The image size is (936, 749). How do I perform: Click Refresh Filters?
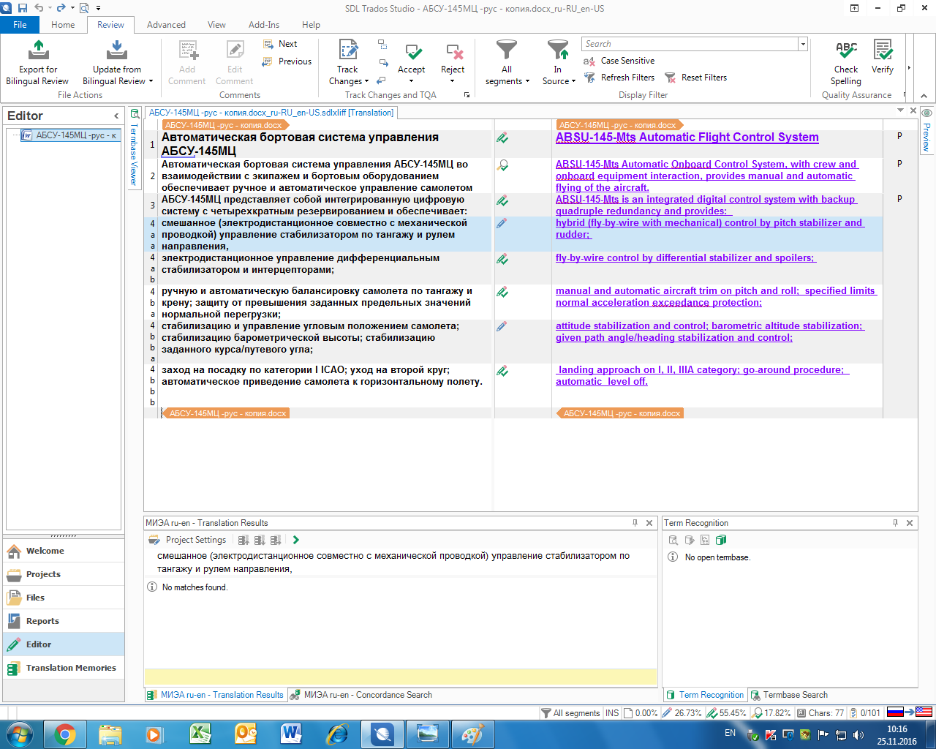(x=619, y=78)
